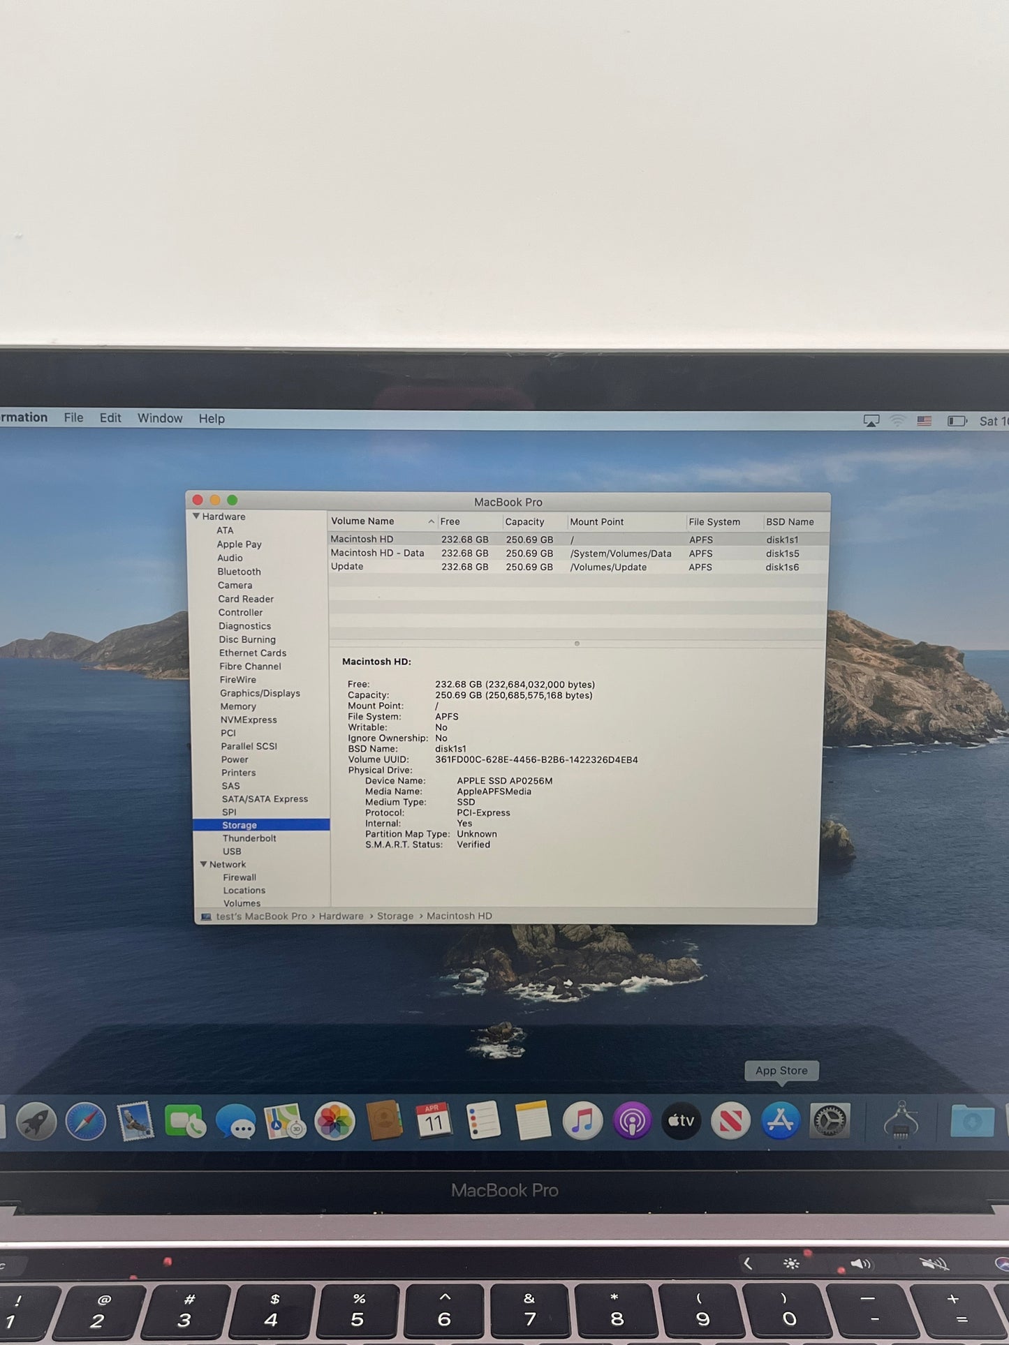This screenshot has width=1009, height=1345.
Task: Select the Macintosh HD - Data row
Action: pos(578,553)
